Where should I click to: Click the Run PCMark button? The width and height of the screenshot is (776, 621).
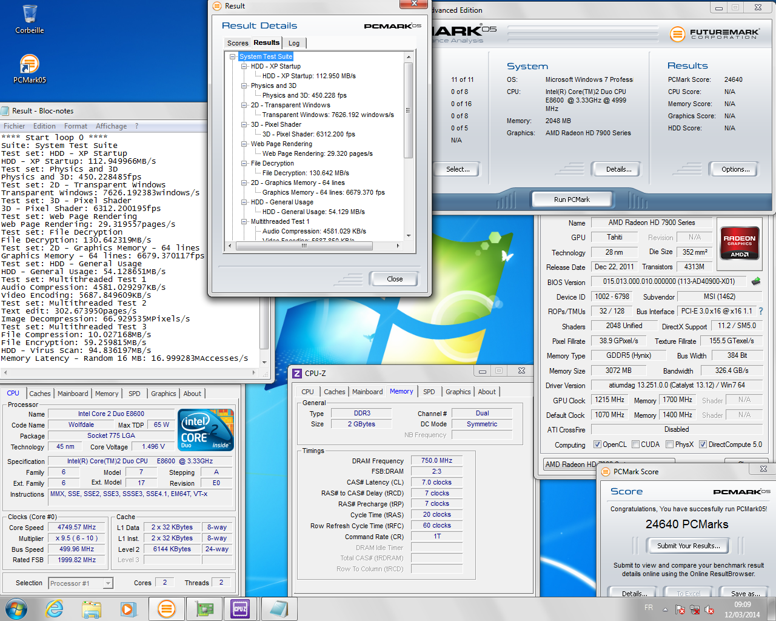coord(572,199)
